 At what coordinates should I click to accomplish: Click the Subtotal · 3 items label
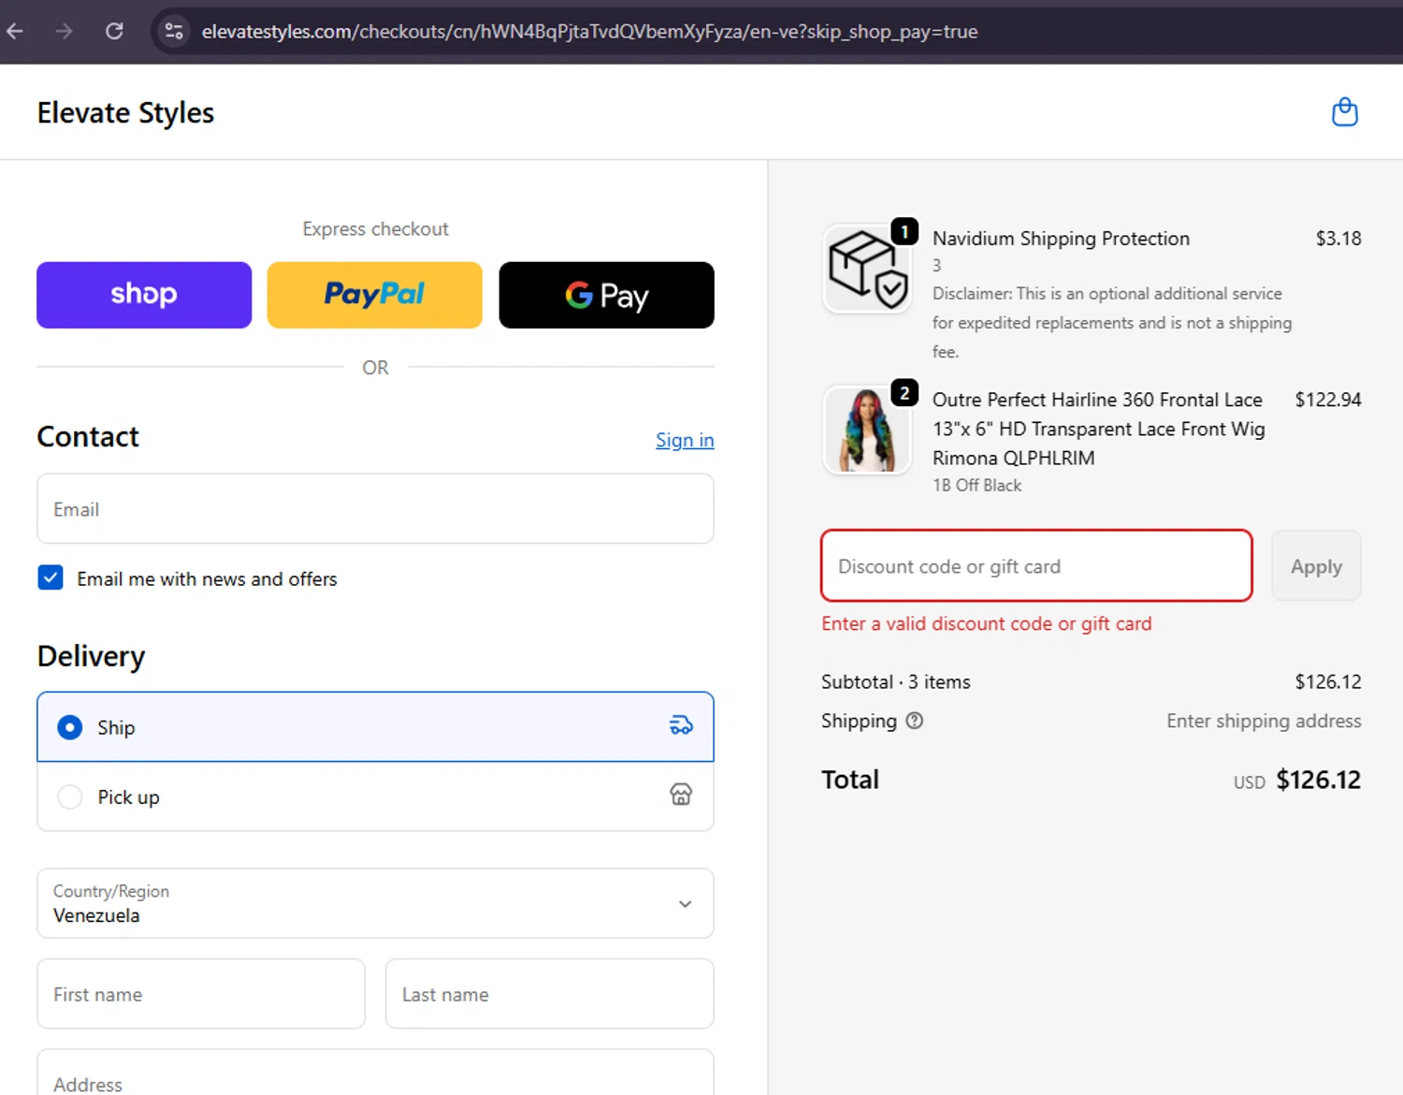click(896, 681)
